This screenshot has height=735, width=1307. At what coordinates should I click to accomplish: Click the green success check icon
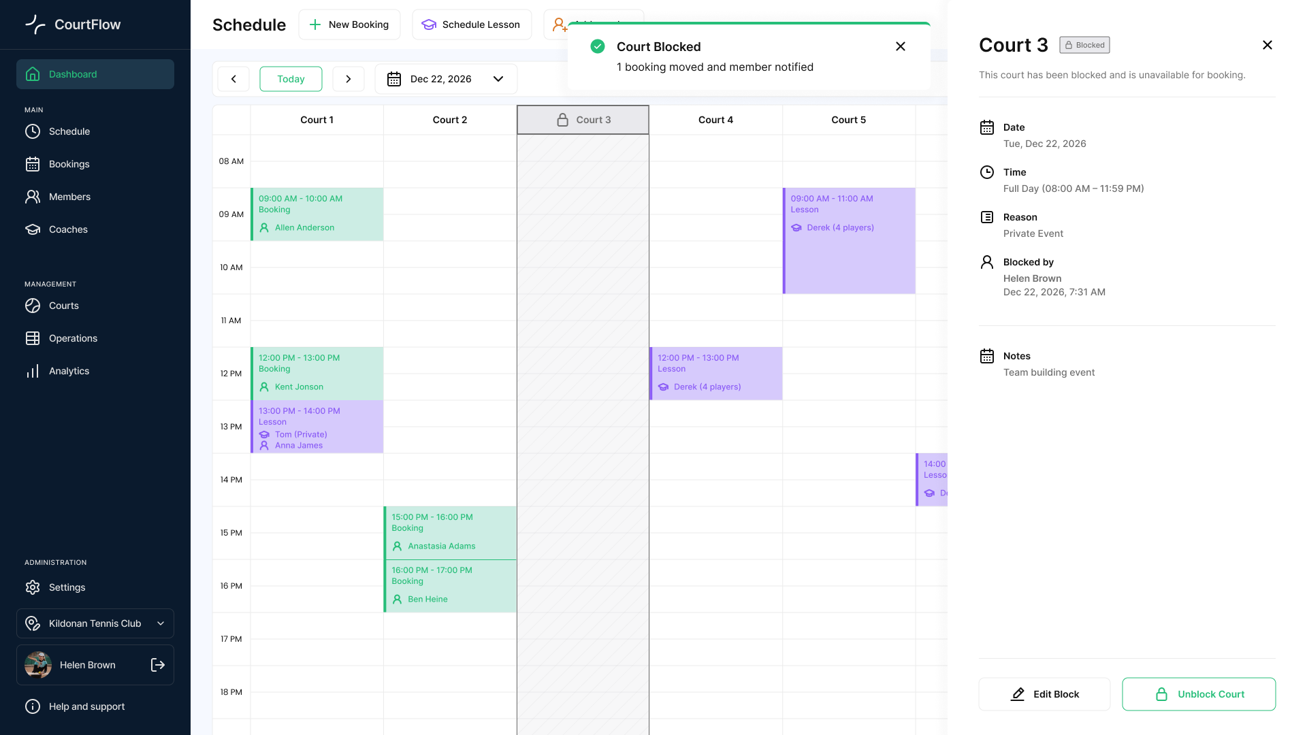pyautogui.click(x=598, y=46)
